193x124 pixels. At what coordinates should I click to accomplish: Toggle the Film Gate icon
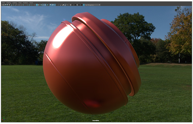[x=21, y=5]
